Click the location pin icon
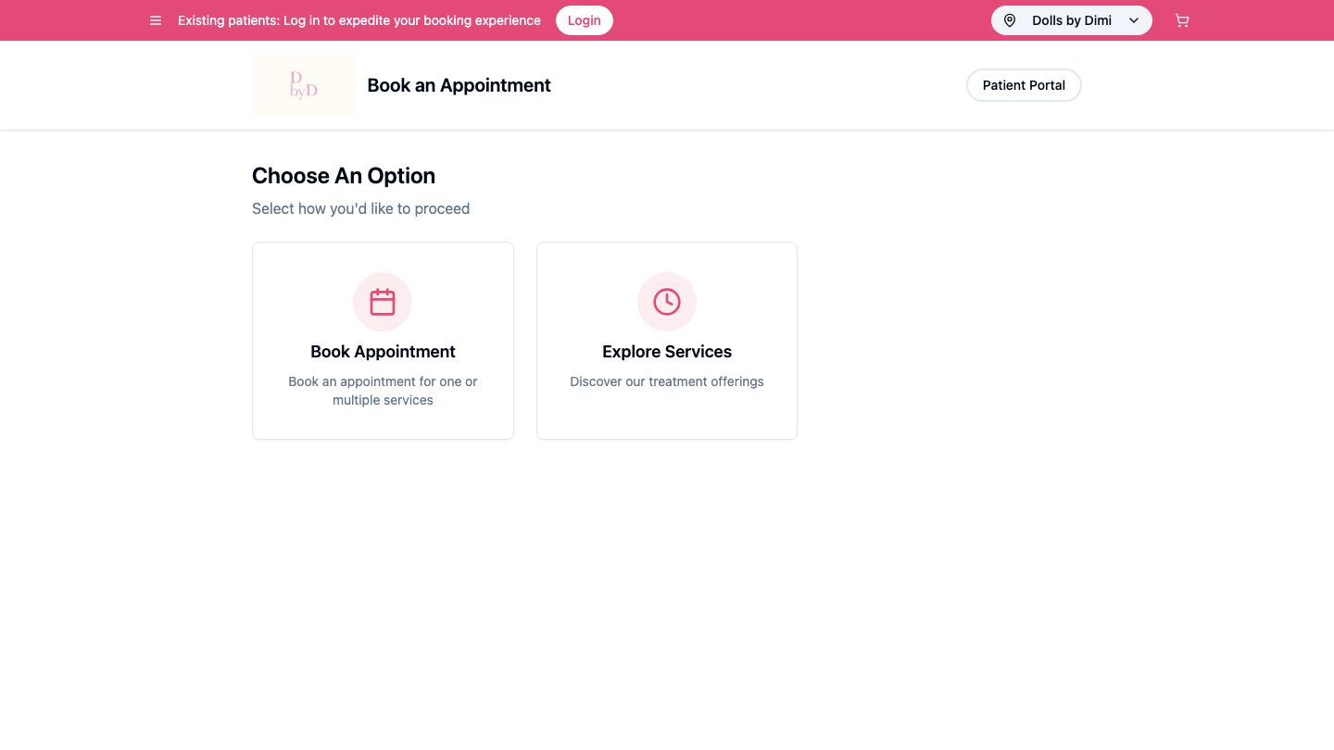 (x=1010, y=20)
